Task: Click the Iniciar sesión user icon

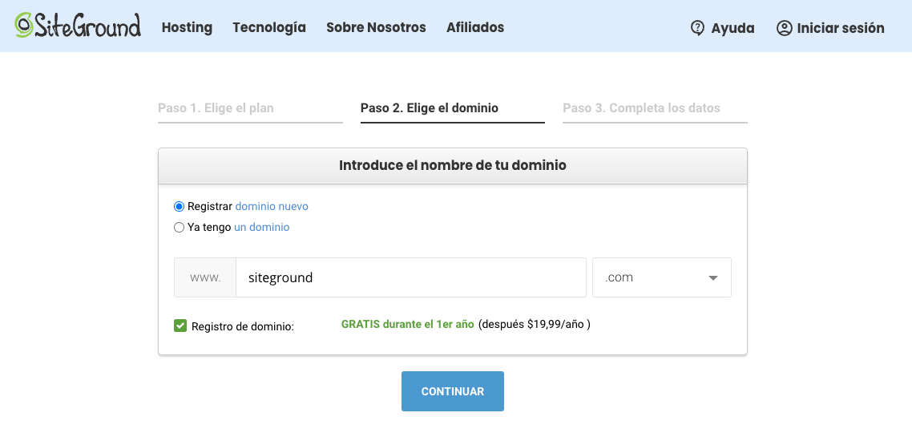Action: coord(784,28)
